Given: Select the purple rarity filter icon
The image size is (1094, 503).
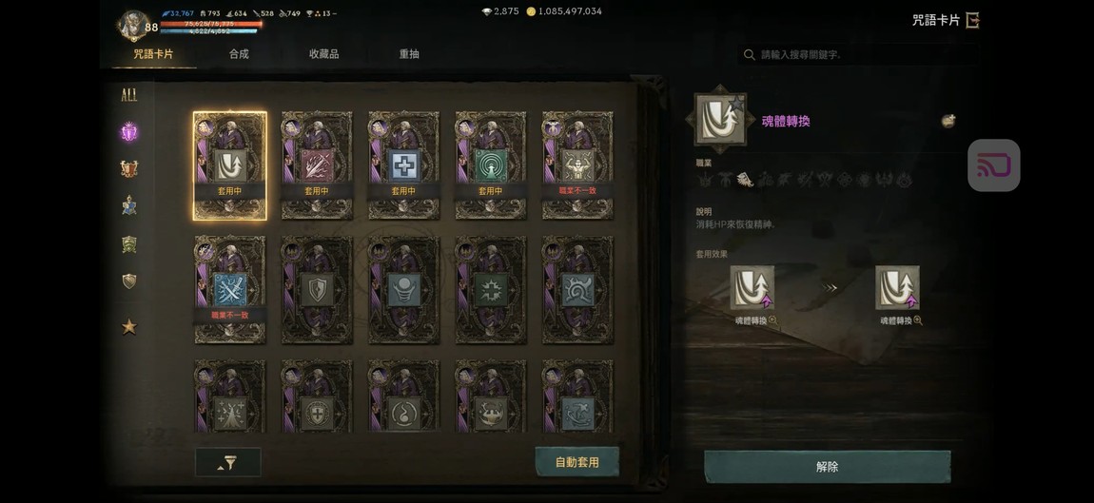Looking at the screenshot, I should point(129,132).
